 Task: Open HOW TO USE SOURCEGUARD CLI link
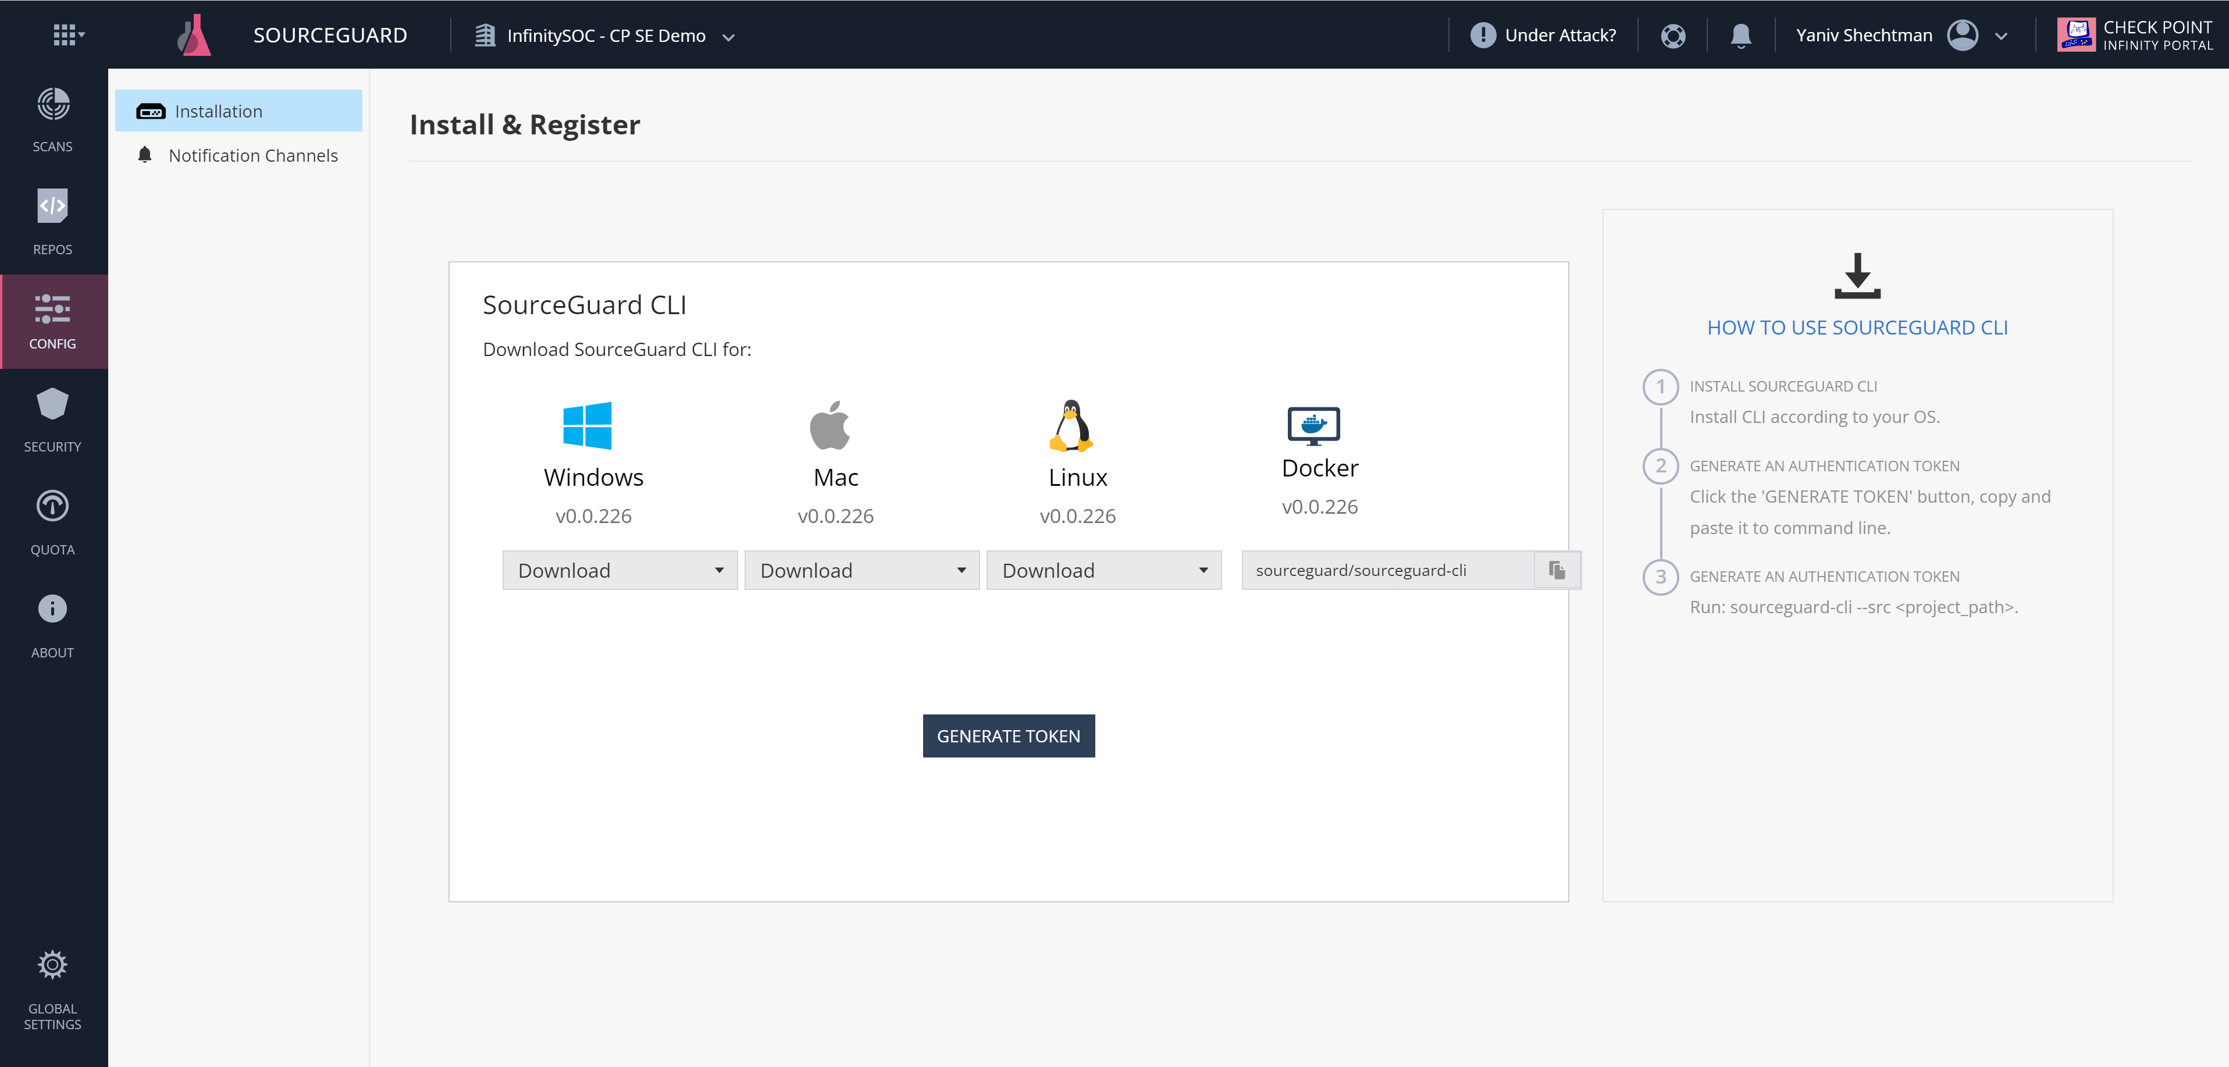[x=1857, y=328]
